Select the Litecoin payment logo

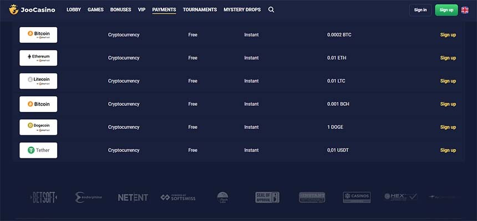click(x=38, y=81)
